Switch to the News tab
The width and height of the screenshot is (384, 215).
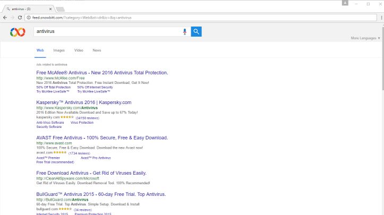tap(97, 50)
